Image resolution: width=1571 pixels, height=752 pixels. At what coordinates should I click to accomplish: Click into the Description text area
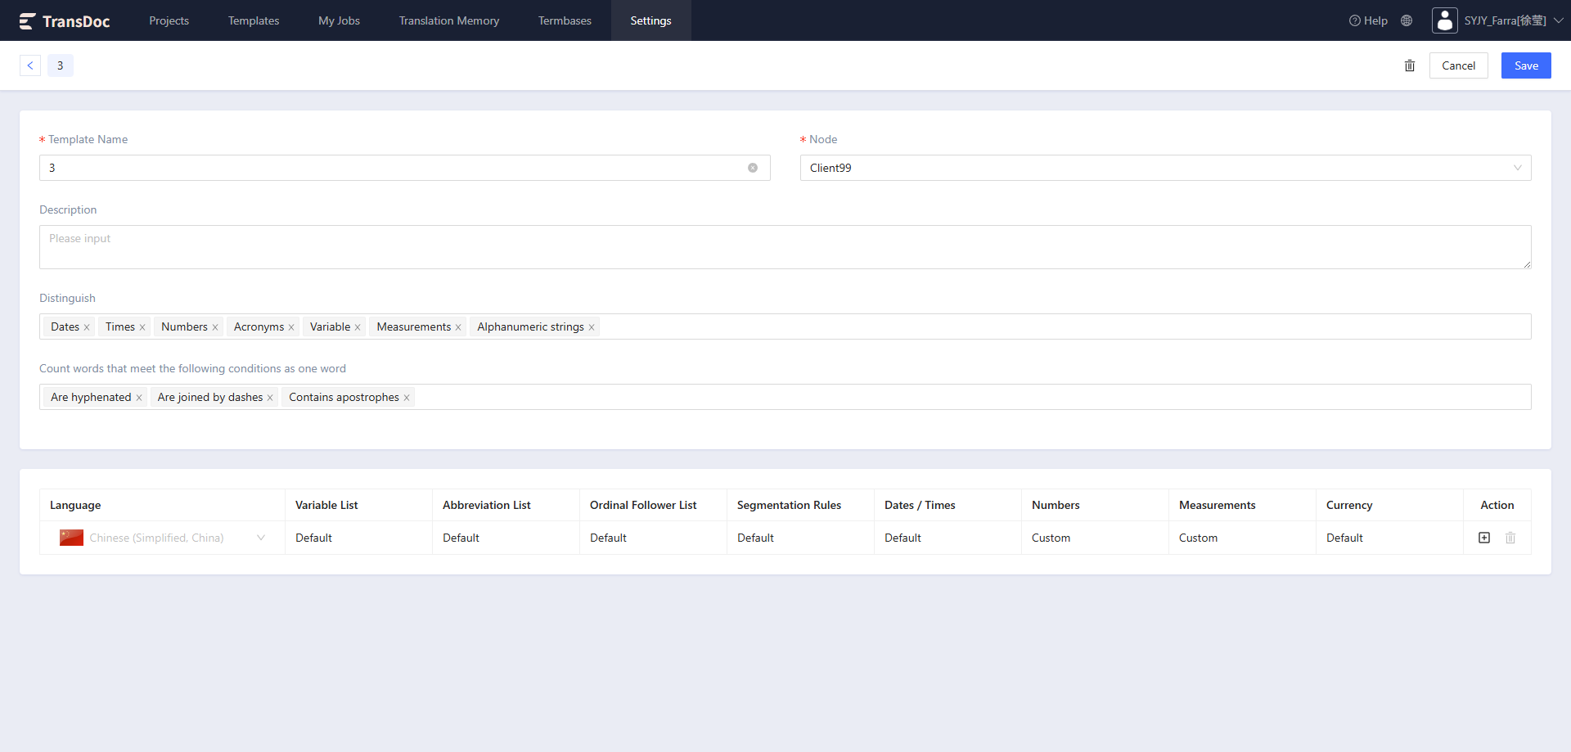(x=785, y=247)
